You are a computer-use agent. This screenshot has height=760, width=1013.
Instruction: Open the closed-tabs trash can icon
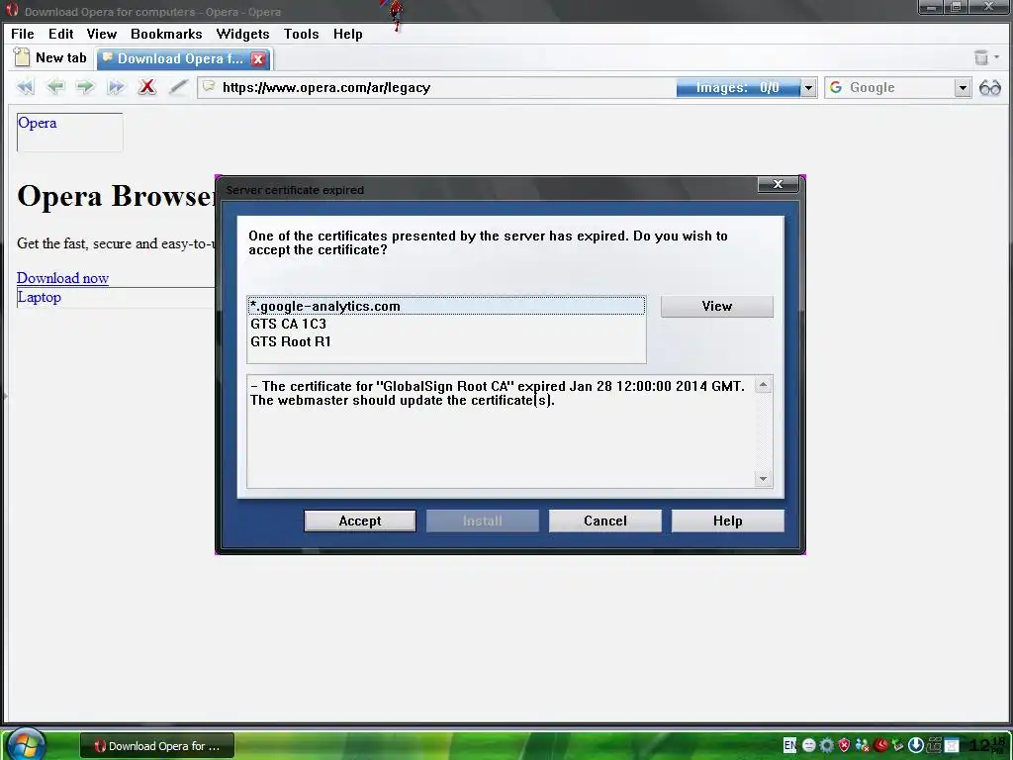pos(981,58)
